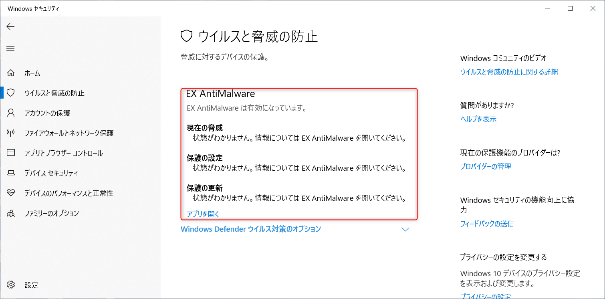The width and height of the screenshot is (605, 299).
Task: Click the Windows コミュニティのビデオ heading
Action: pyautogui.click(x=504, y=58)
